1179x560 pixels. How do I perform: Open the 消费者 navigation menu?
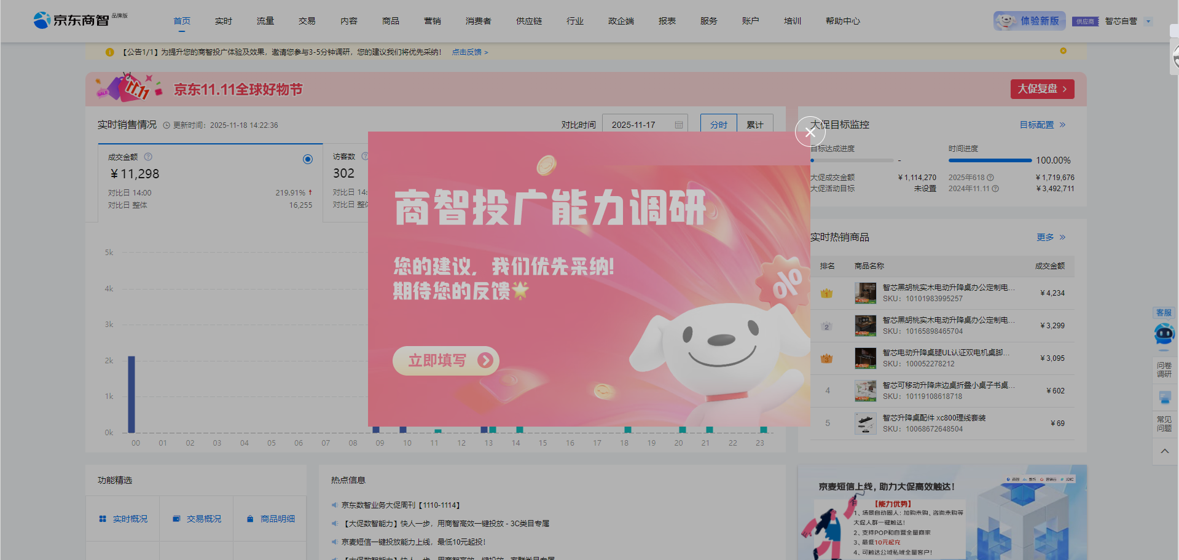[x=479, y=21]
